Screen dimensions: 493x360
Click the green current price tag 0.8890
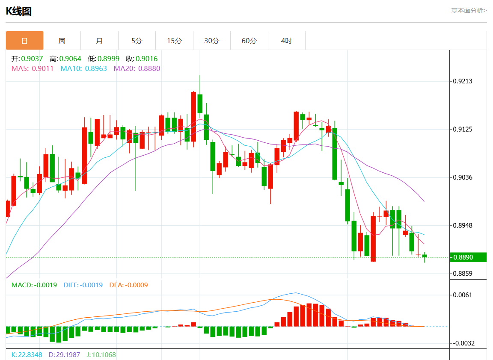tap(468, 257)
